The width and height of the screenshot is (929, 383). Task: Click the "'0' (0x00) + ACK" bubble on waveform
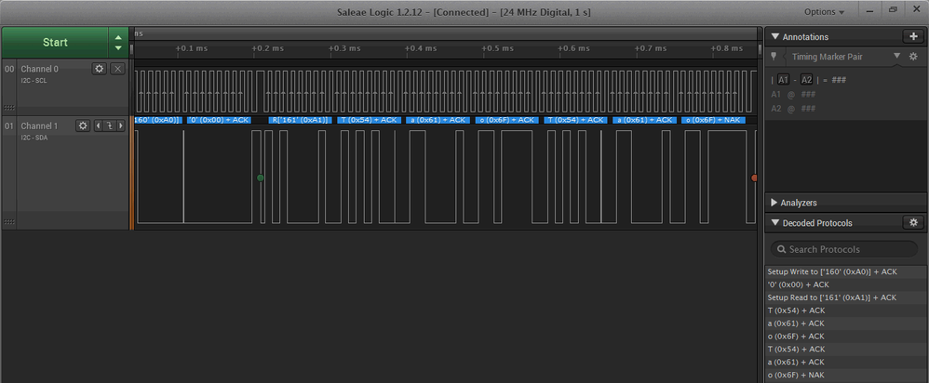219,120
